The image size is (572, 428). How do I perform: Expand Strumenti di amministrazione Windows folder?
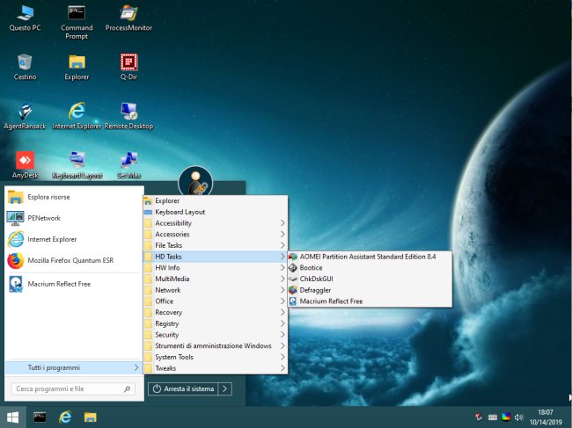click(216, 346)
